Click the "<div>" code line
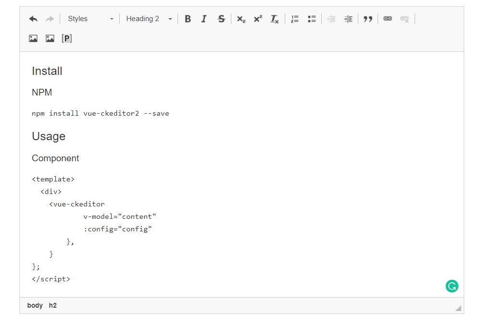 [51, 192]
